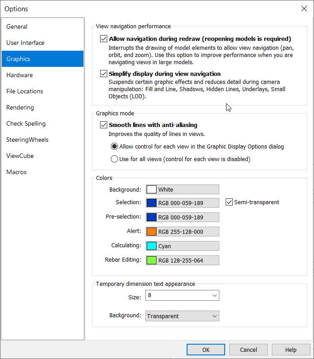The image size is (314, 359).
Task: Disable Smooth lines with anti-aliasing
Action: tap(104, 125)
